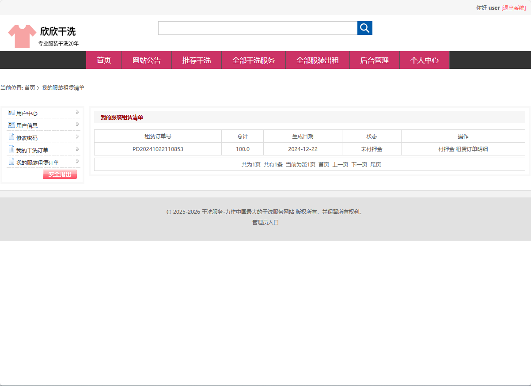Click the 我的服装租赁清单 panel heading

122,117
